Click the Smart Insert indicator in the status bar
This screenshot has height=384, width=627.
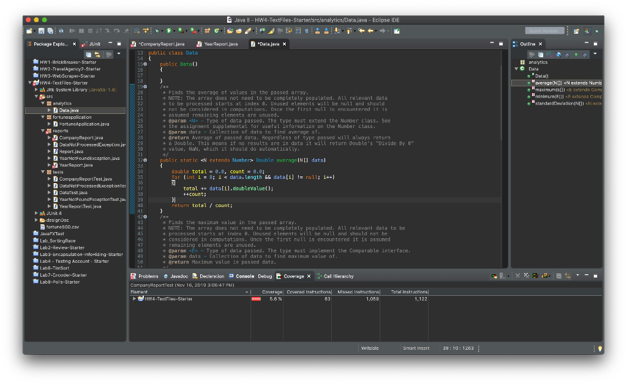point(416,348)
